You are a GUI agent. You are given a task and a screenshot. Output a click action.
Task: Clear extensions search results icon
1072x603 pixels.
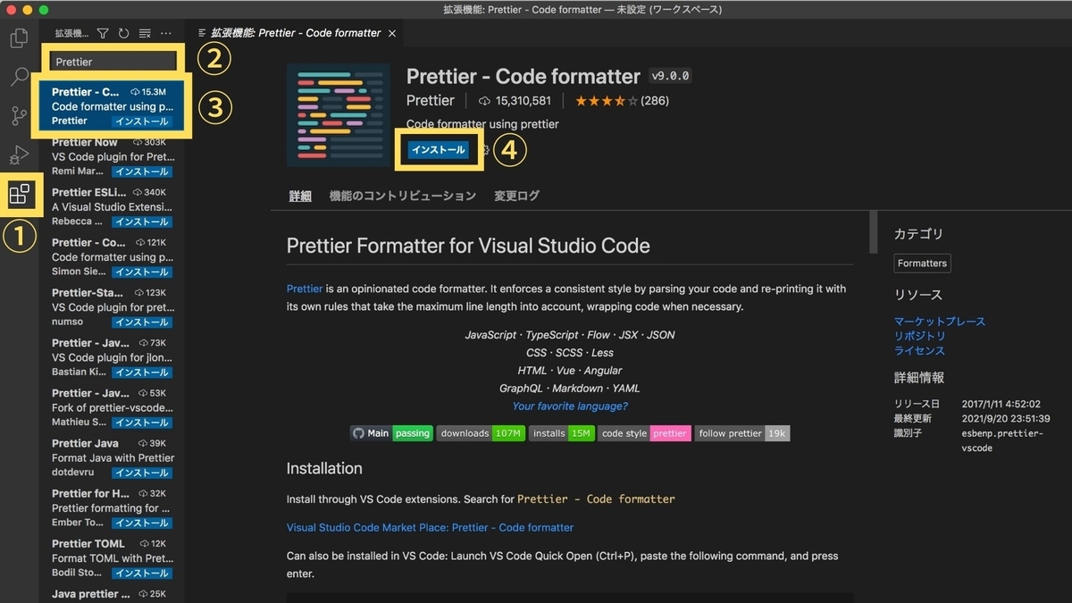(145, 33)
